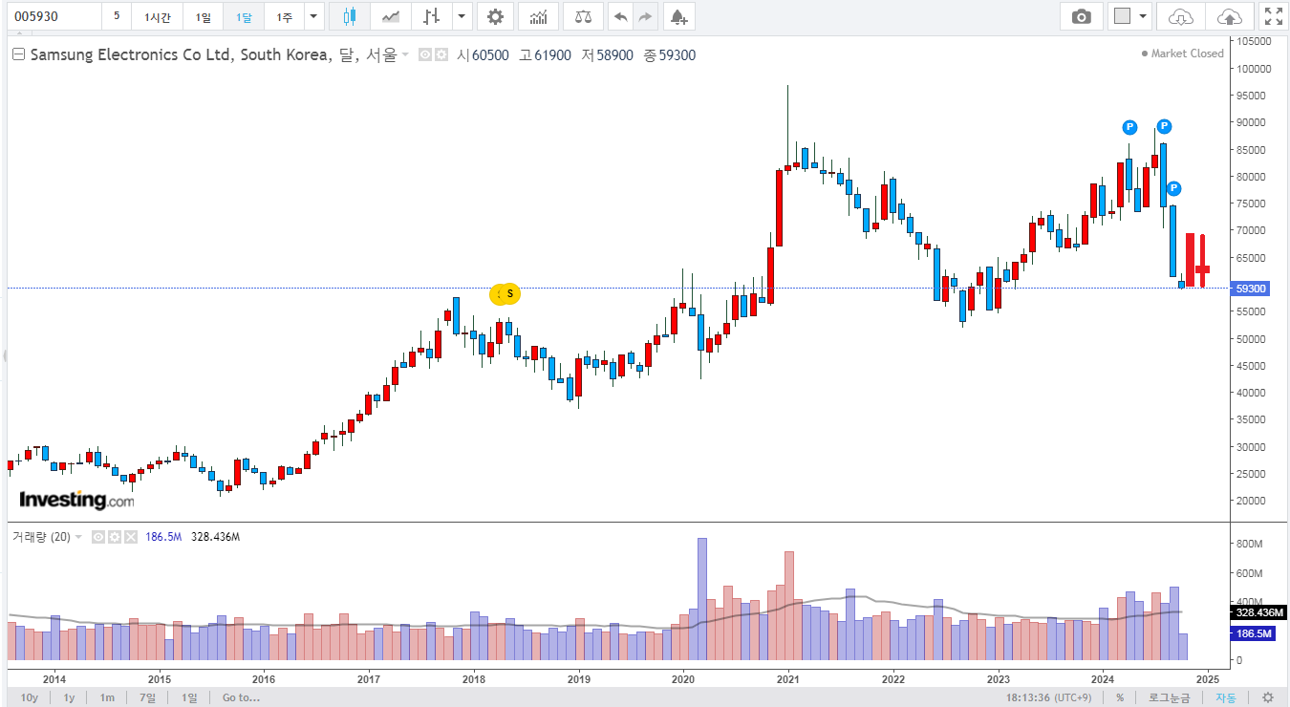Click the Market Closed status
This screenshot has height=707, width=1290.
(1183, 54)
